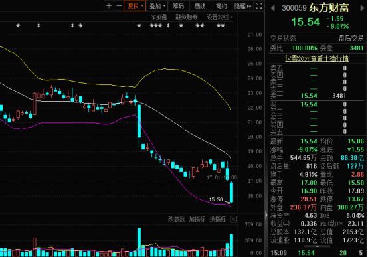
Task: Go to next stock with right arrow
Action: tap(362, 8)
